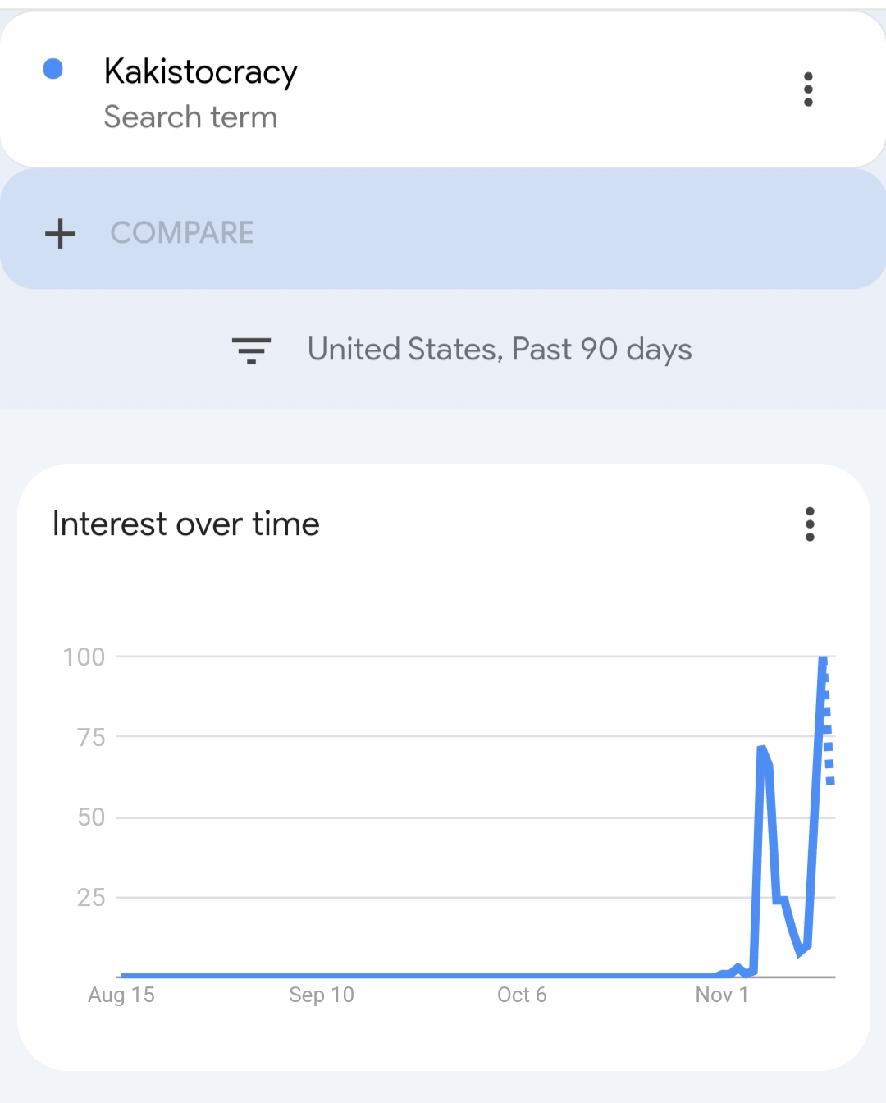The width and height of the screenshot is (886, 1103).
Task: Click the COMPARE label
Action: click(x=182, y=233)
